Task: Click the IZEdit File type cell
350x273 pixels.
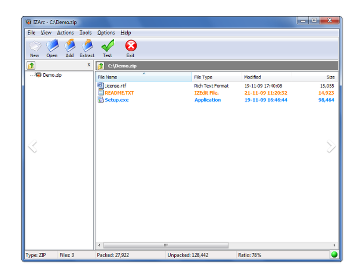Action: point(206,93)
